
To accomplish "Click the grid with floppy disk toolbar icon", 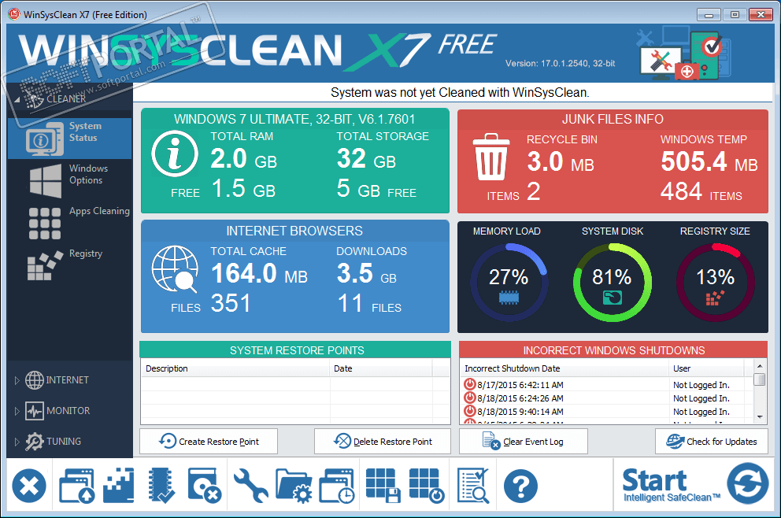I will (383, 486).
